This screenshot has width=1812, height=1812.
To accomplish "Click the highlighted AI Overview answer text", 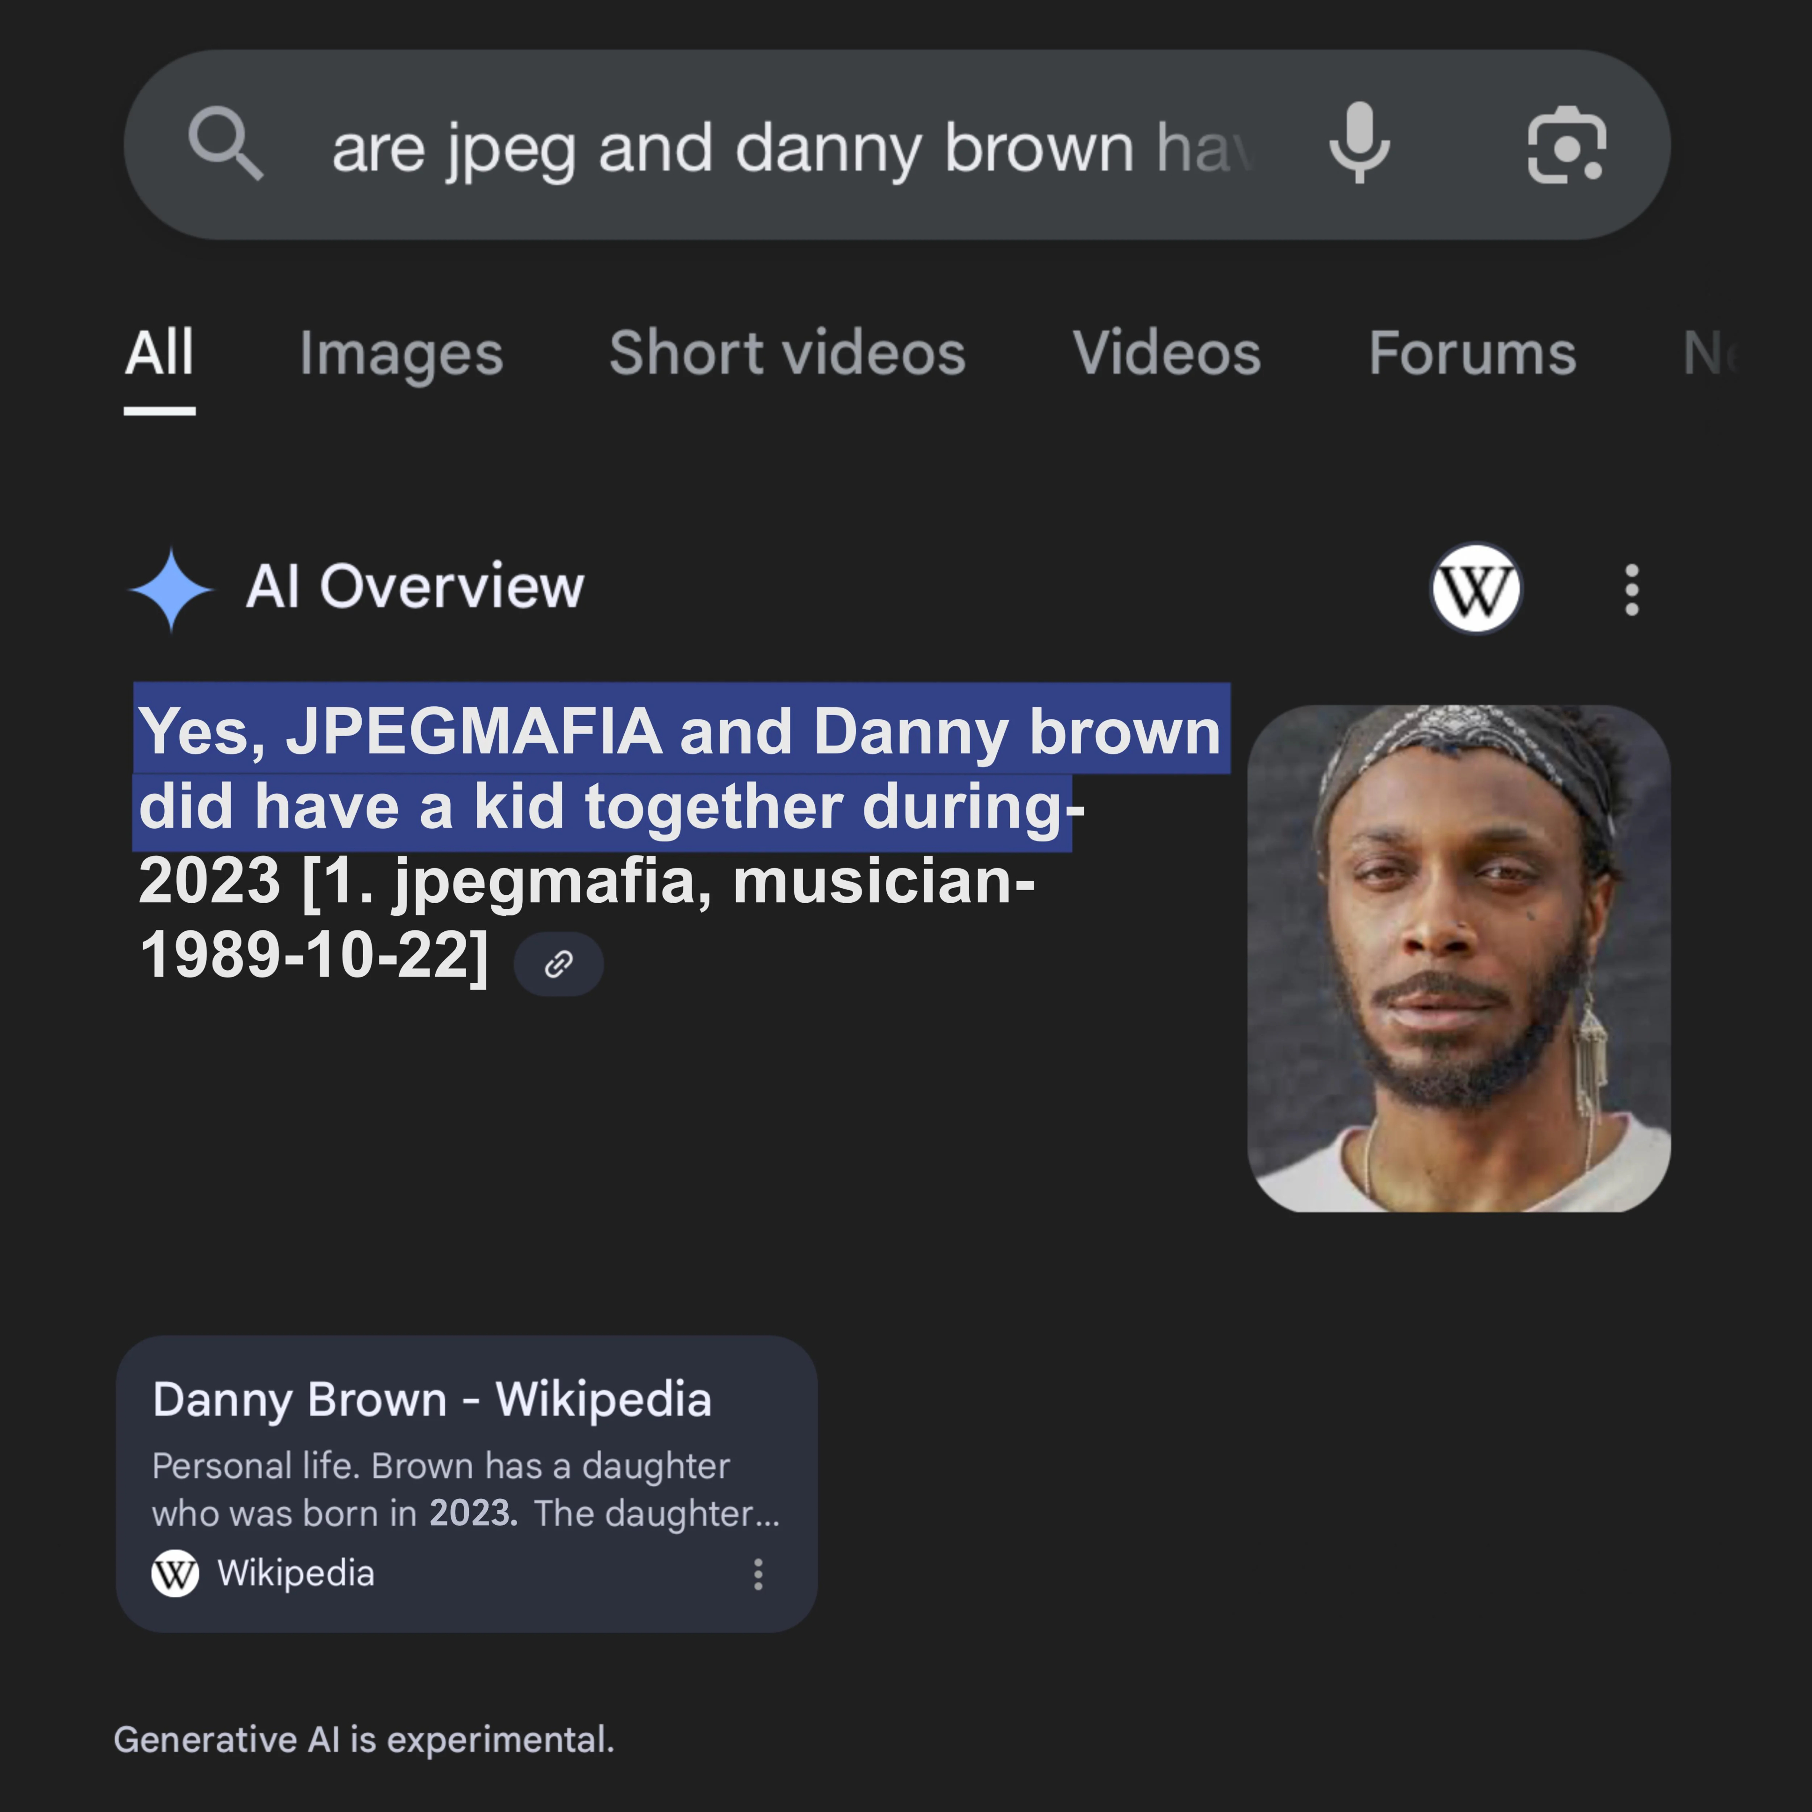I will 682,767.
